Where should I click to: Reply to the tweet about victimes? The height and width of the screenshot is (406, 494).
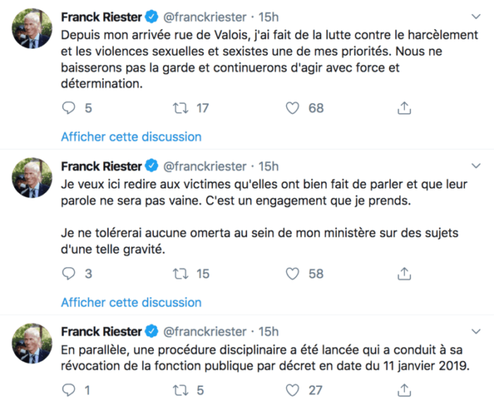(x=68, y=273)
